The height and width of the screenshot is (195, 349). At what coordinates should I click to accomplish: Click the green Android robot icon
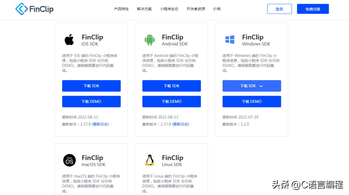click(x=149, y=40)
